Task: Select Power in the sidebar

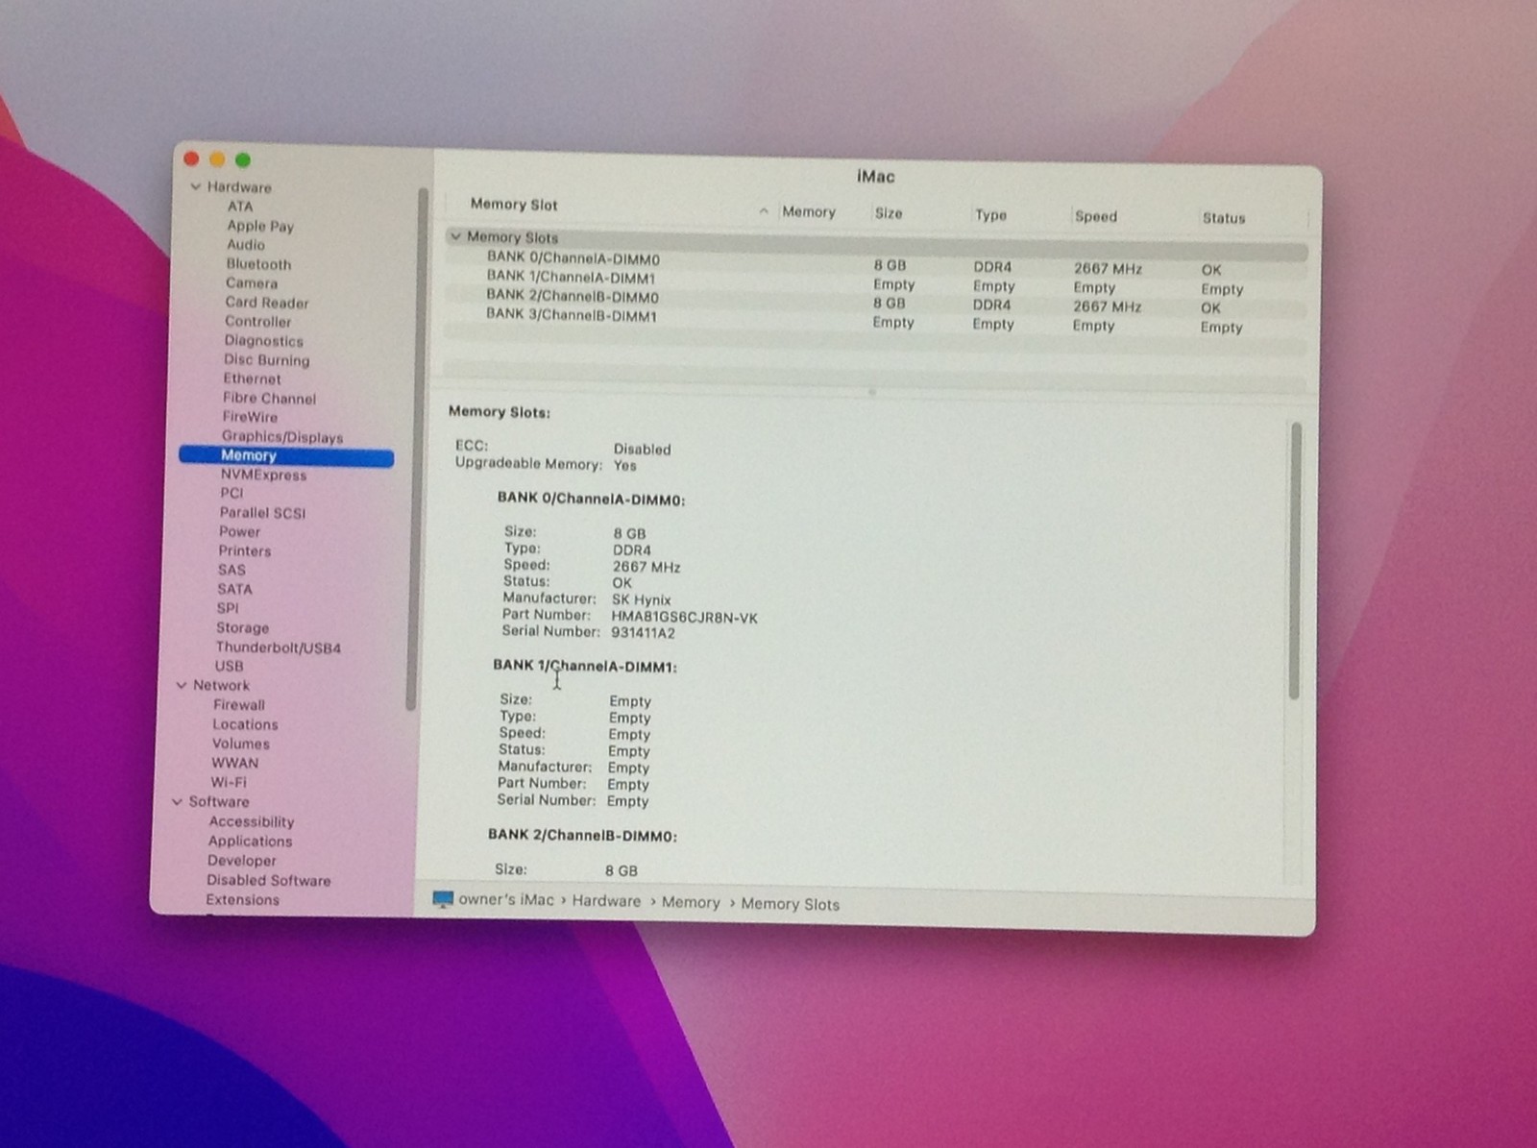Action: 239,531
